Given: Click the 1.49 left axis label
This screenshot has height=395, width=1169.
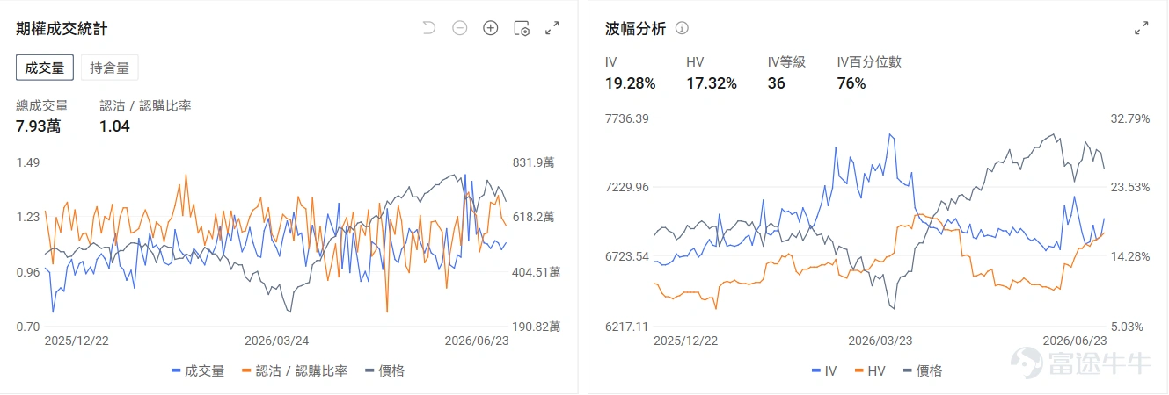Looking at the screenshot, I should [x=28, y=162].
